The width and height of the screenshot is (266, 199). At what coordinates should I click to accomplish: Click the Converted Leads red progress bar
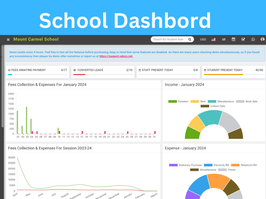79,75
